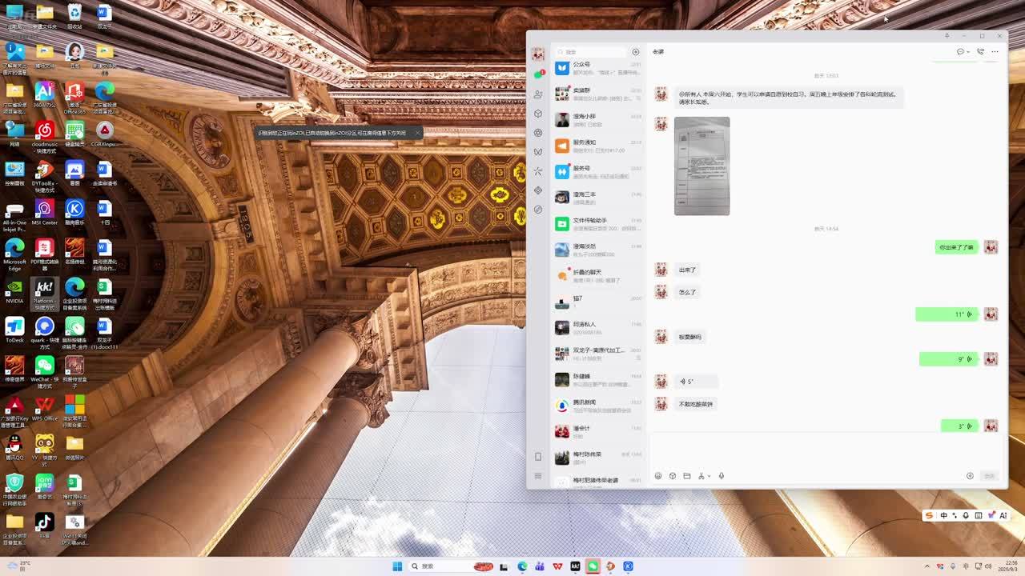Open the document photo thumbnail in chat
This screenshot has height=576, width=1025.
click(701, 166)
